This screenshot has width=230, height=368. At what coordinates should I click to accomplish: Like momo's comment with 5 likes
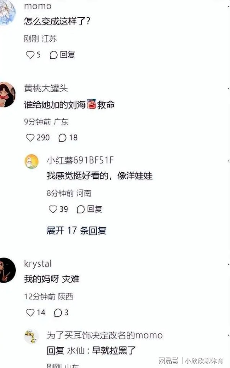click(30, 55)
